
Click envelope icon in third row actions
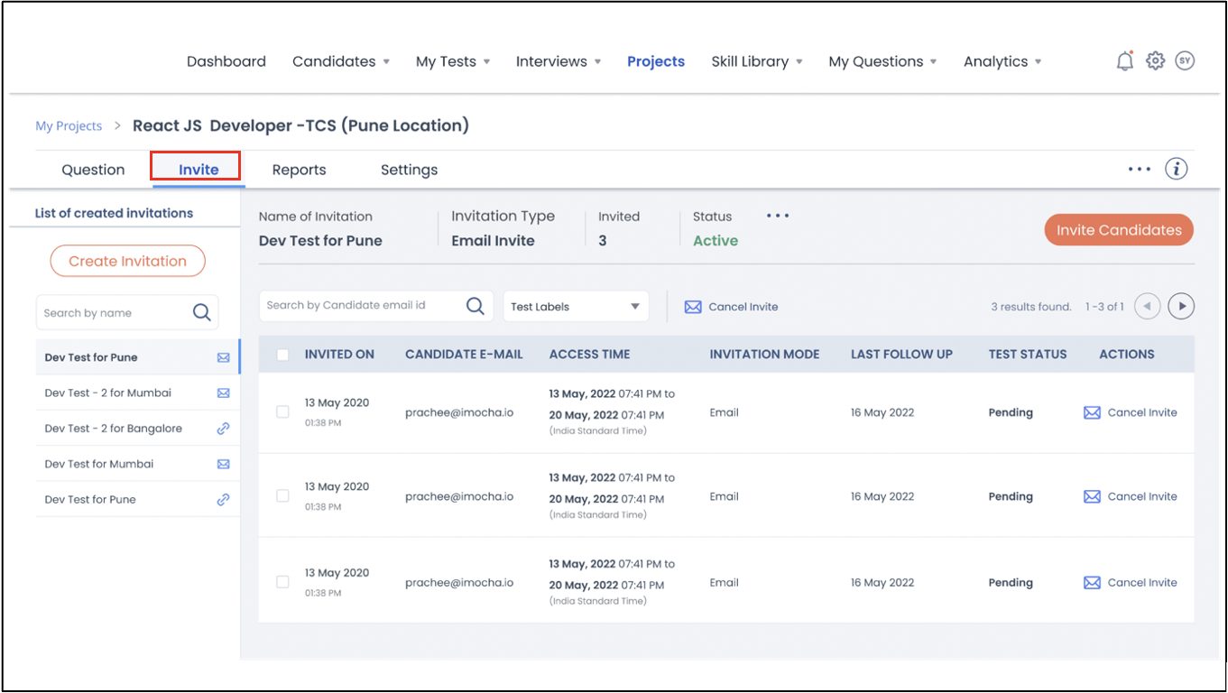pyautogui.click(x=1092, y=583)
